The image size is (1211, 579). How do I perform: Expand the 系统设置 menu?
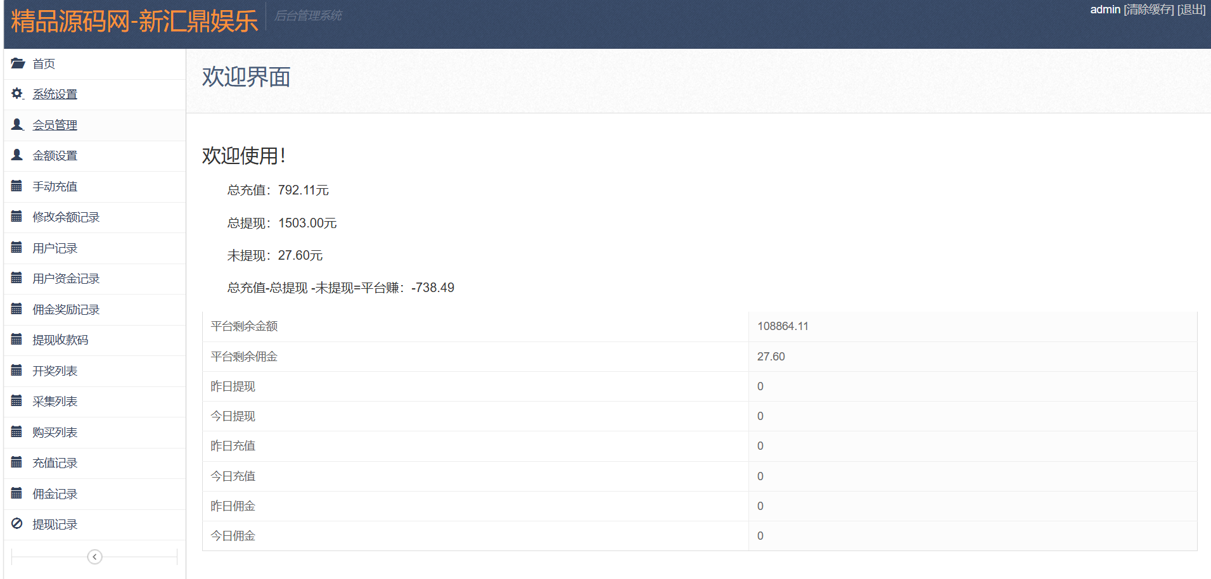pos(55,94)
